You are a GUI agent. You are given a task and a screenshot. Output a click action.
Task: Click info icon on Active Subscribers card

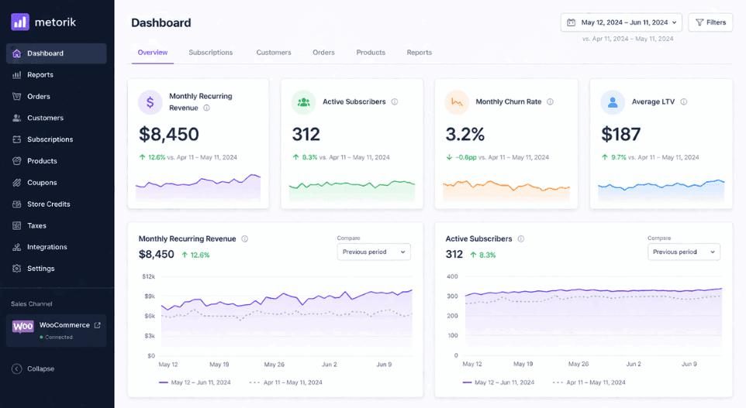pos(395,101)
